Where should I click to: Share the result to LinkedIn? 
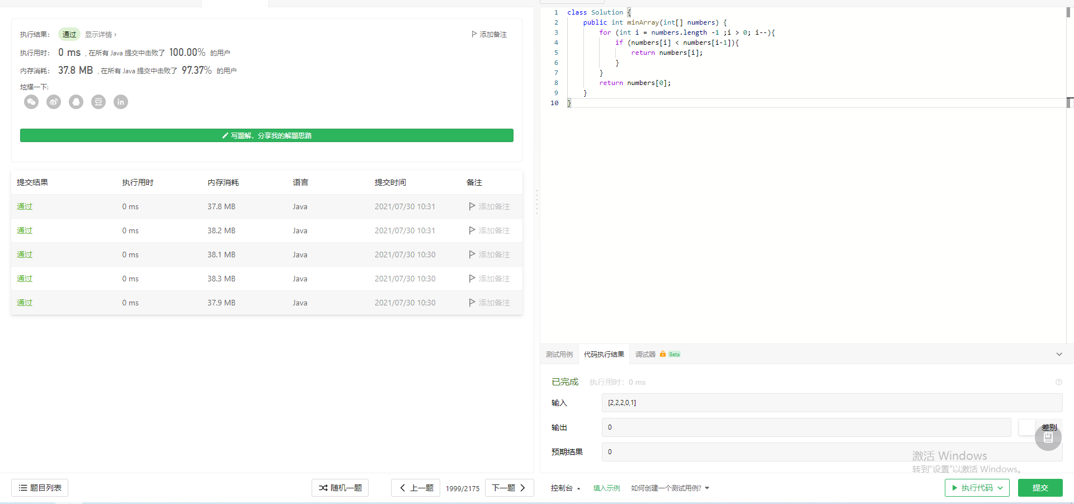[121, 102]
